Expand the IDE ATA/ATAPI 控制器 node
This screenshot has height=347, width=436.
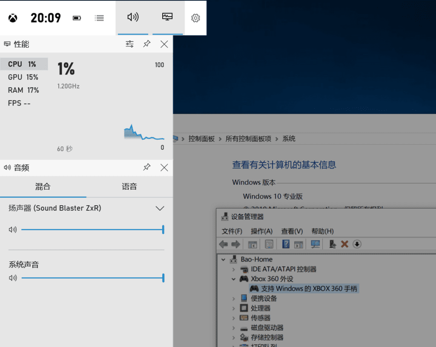(x=233, y=269)
